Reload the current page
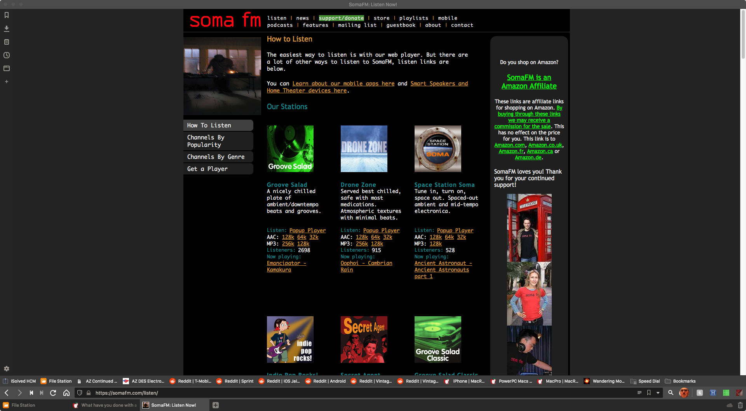The width and height of the screenshot is (746, 411). (53, 393)
